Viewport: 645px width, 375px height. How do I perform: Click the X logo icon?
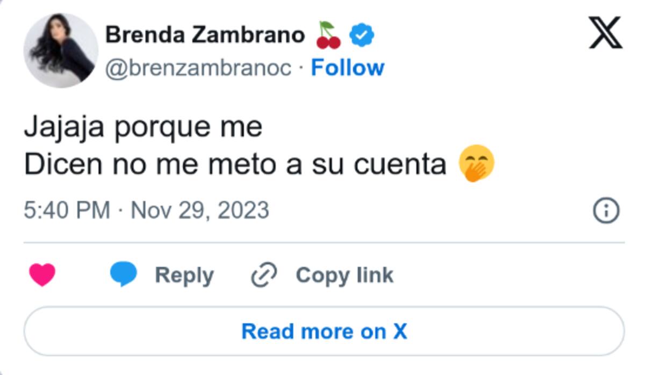click(x=605, y=33)
